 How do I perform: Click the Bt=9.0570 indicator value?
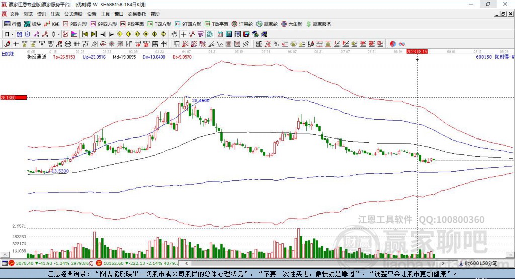click(x=182, y=57)
